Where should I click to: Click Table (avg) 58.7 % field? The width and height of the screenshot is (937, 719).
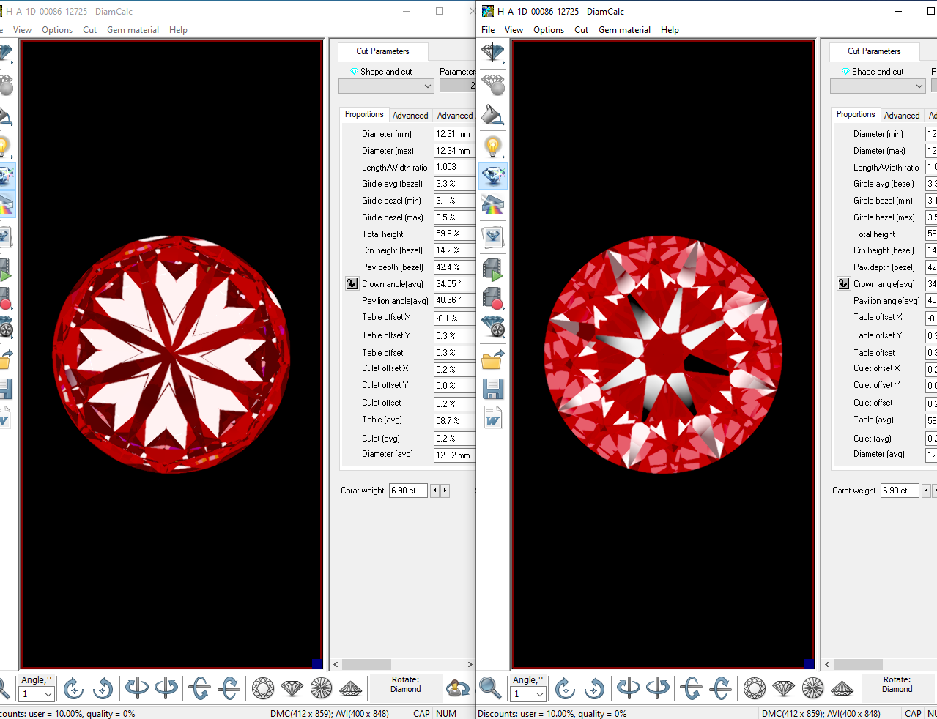454,421
